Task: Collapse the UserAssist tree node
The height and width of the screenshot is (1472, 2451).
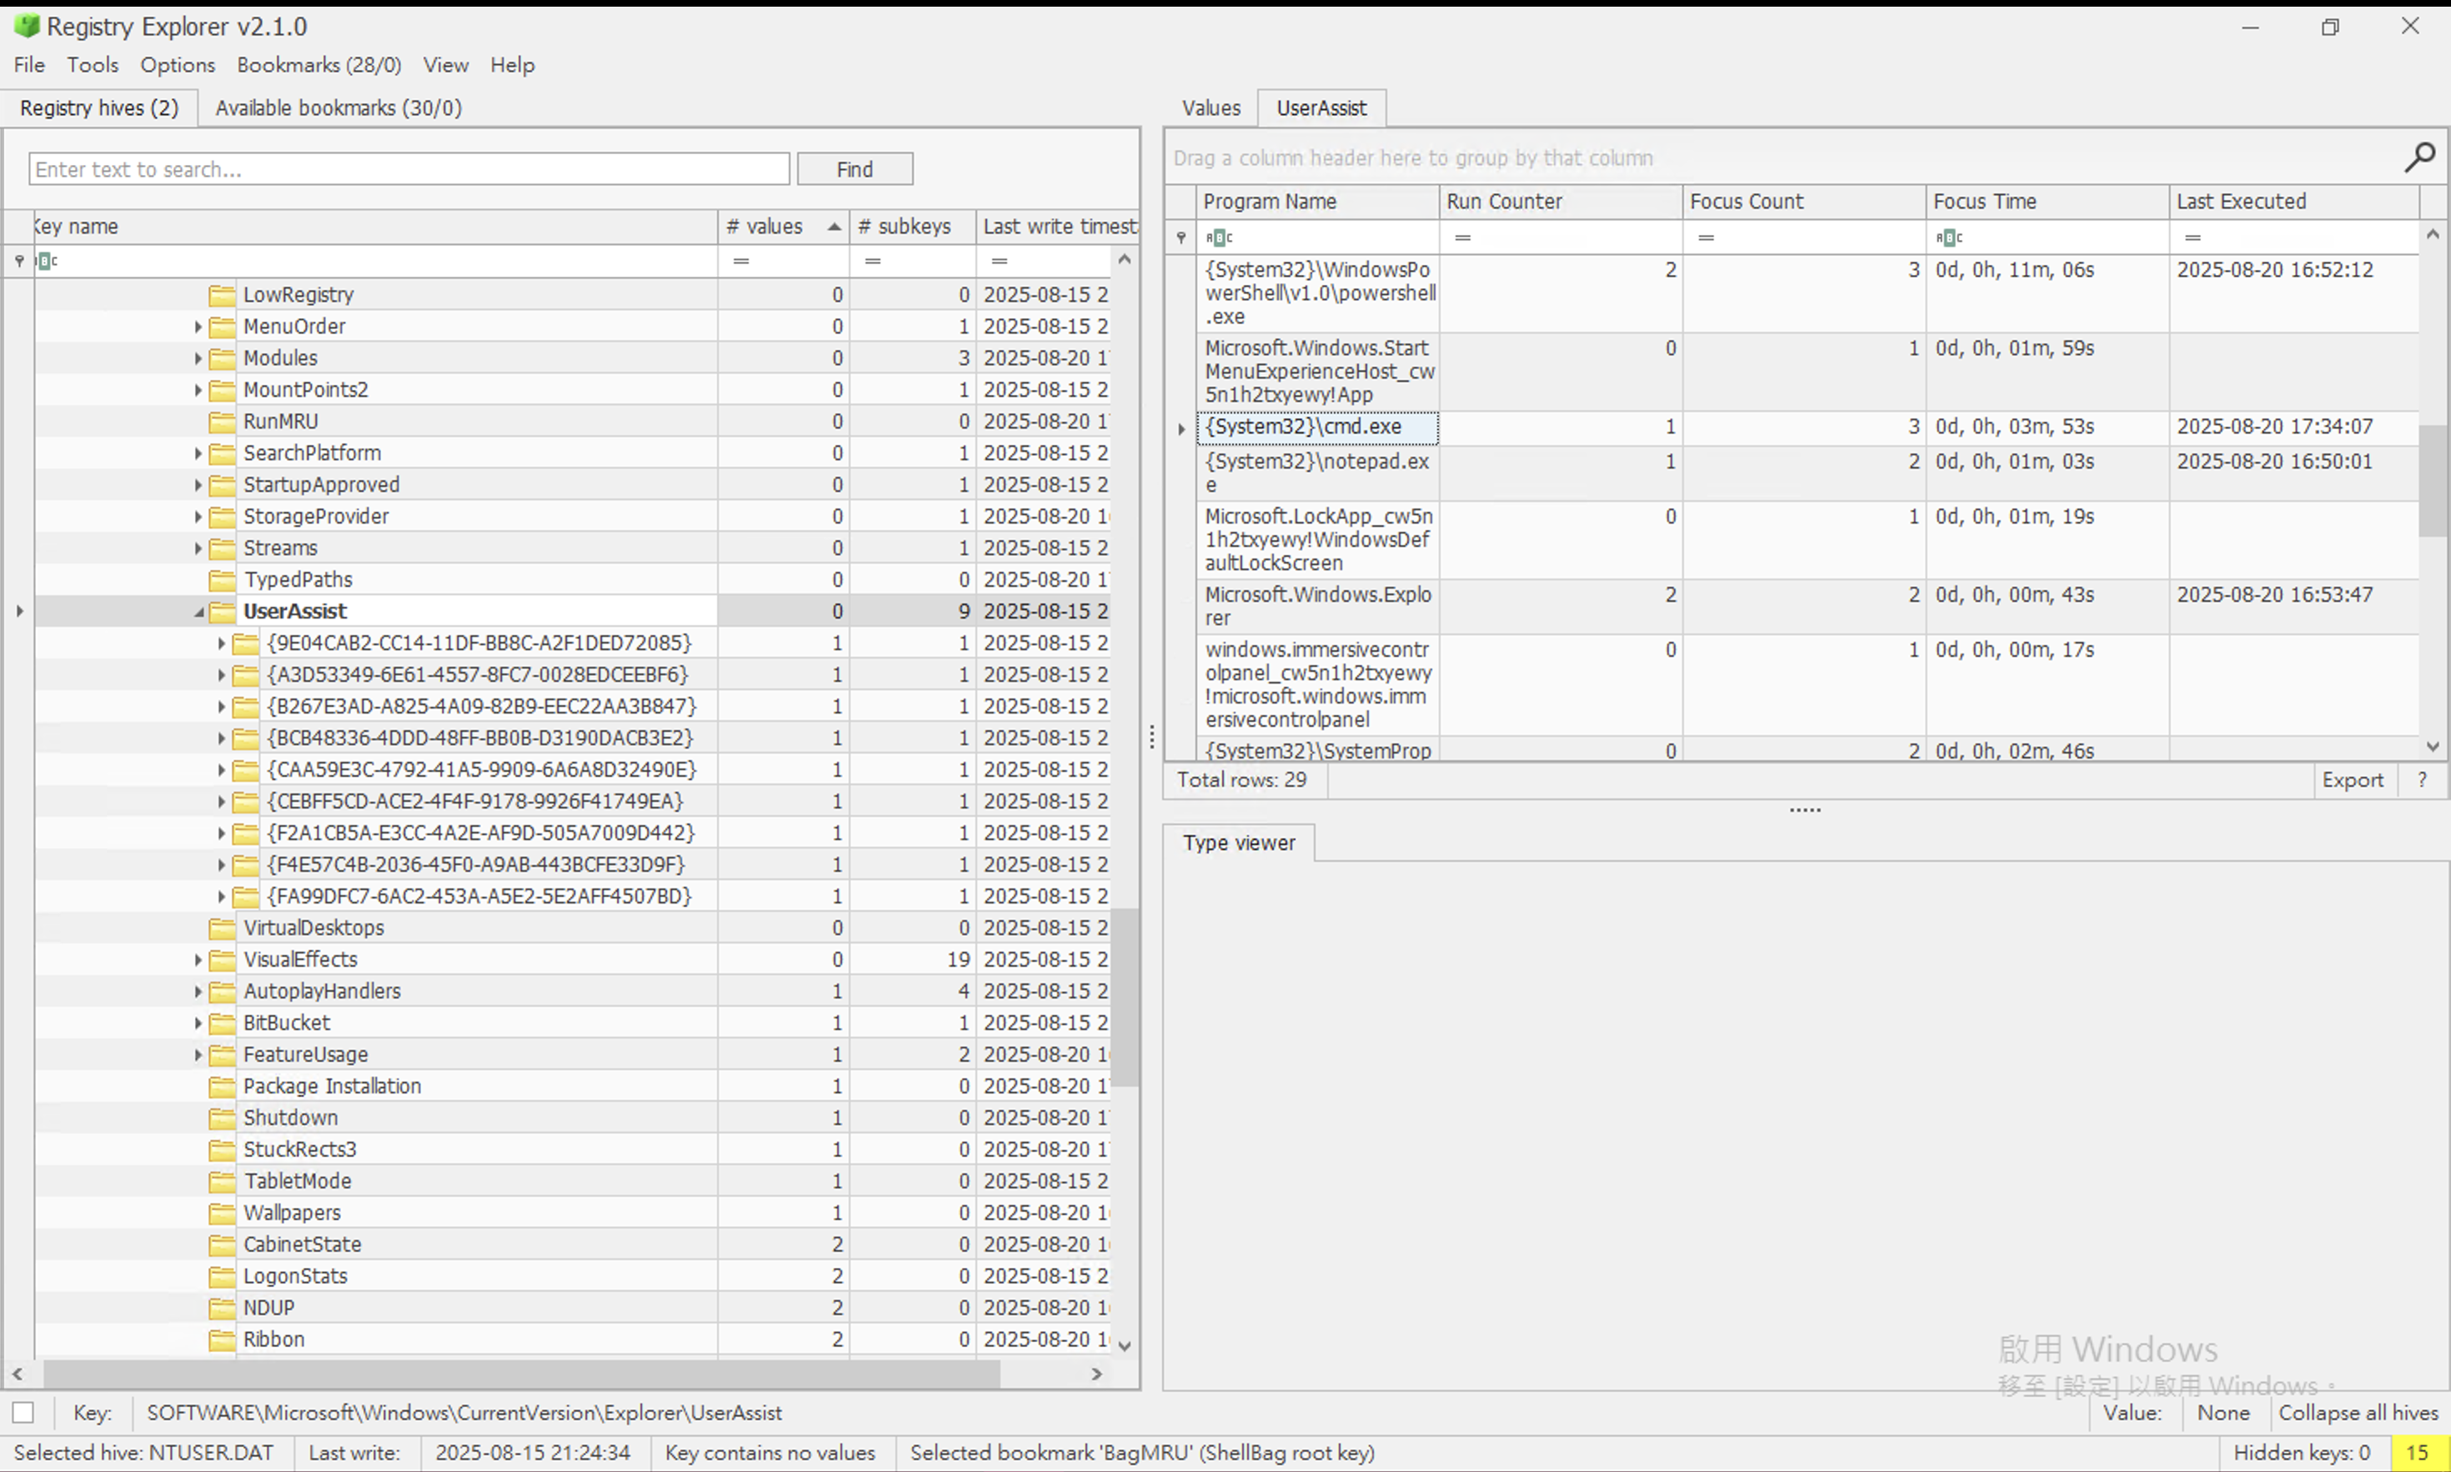Action: 198,612
